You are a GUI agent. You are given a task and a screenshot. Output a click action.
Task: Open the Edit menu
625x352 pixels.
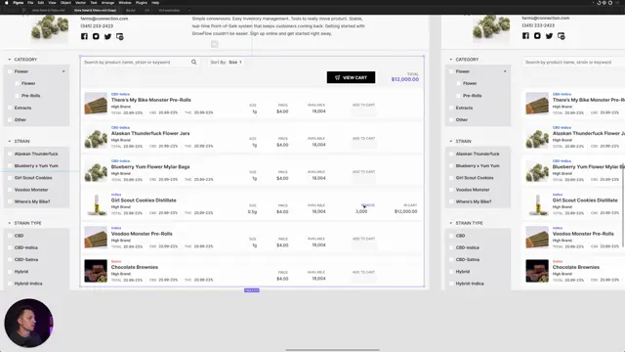[x=41, y=3]
